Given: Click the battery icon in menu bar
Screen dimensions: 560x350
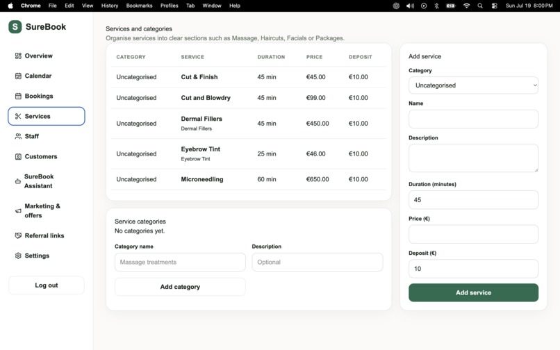Looking at the screenshot, I should (451, 6).
